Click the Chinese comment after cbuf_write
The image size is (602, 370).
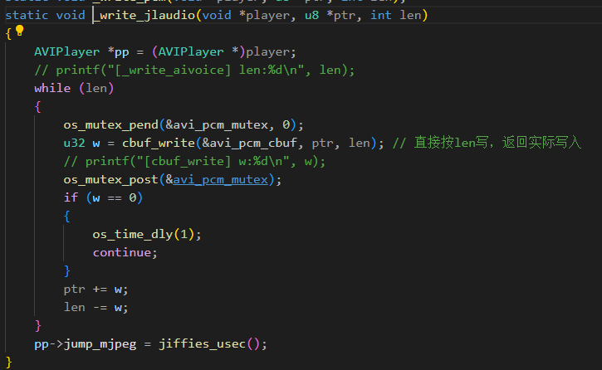[x=487, y=143]
